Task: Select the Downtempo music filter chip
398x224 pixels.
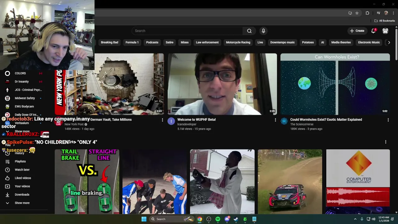Action: [x=282, y=42]
